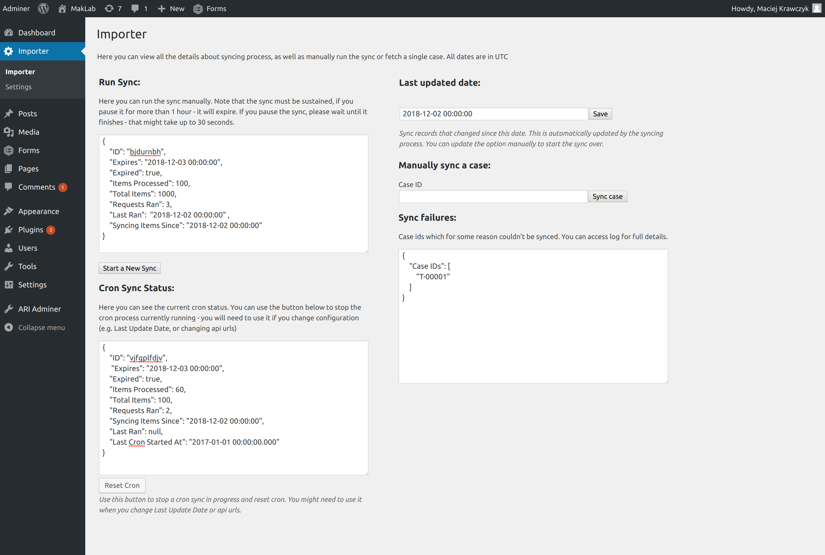
Task: Click the Reset Cron button
Action: point(122,485)
